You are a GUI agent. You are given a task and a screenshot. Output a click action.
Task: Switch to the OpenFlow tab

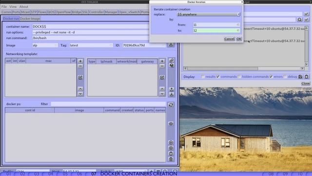coord(63,12)
